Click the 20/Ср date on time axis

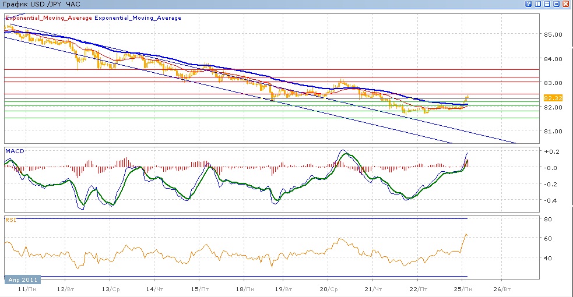(328, 289)
